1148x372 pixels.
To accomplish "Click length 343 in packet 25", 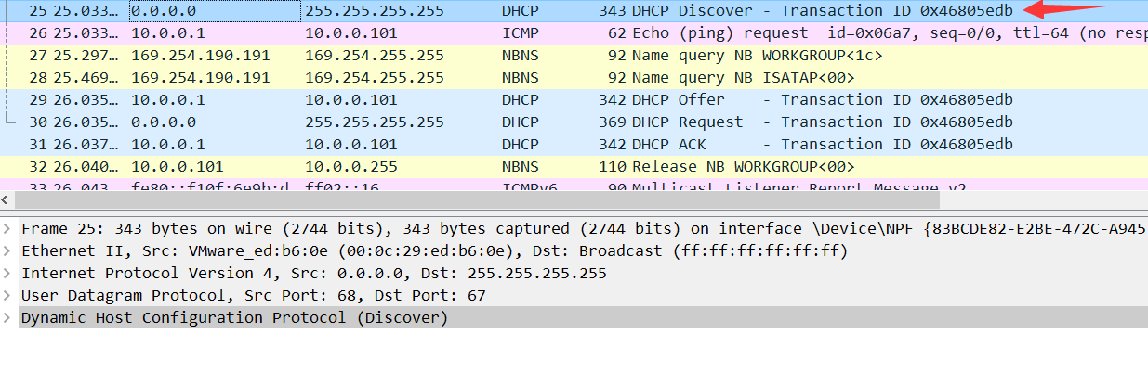I will pyautogui.click(x=612, y=11).
